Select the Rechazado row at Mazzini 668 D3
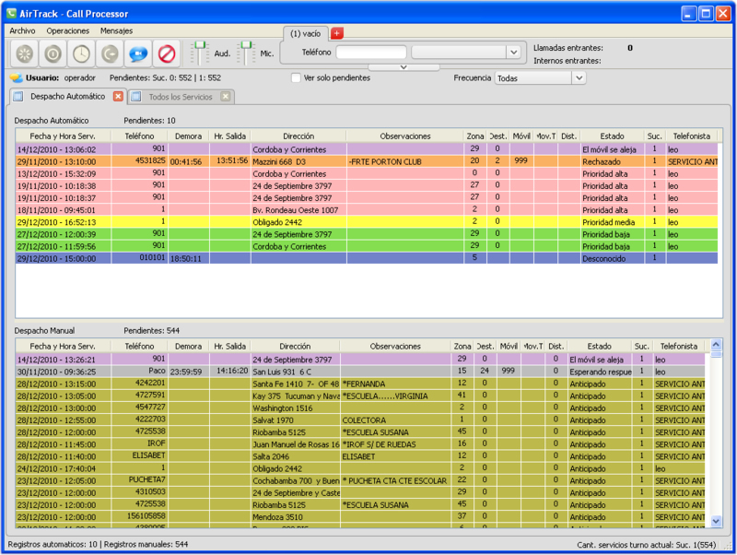The width and height of the screenshot is (737, 555). (367, 161)
